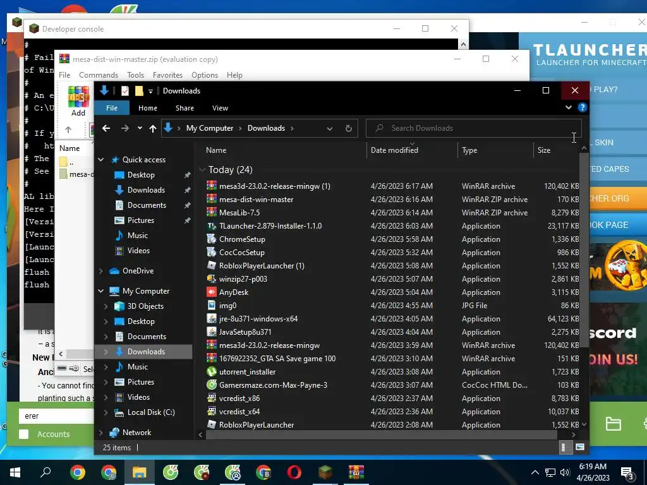Image resolution: width=647 pixels, height=485 pixels.
Task: Select Documents under Quick access
Action: (147, 205)
